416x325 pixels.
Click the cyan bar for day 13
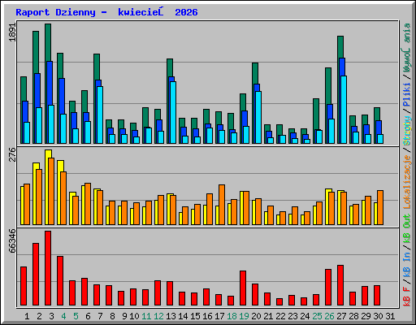tap(173, 112)
